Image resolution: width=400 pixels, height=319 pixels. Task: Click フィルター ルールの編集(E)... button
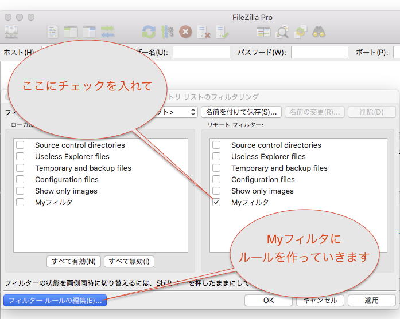click(55, 301)
